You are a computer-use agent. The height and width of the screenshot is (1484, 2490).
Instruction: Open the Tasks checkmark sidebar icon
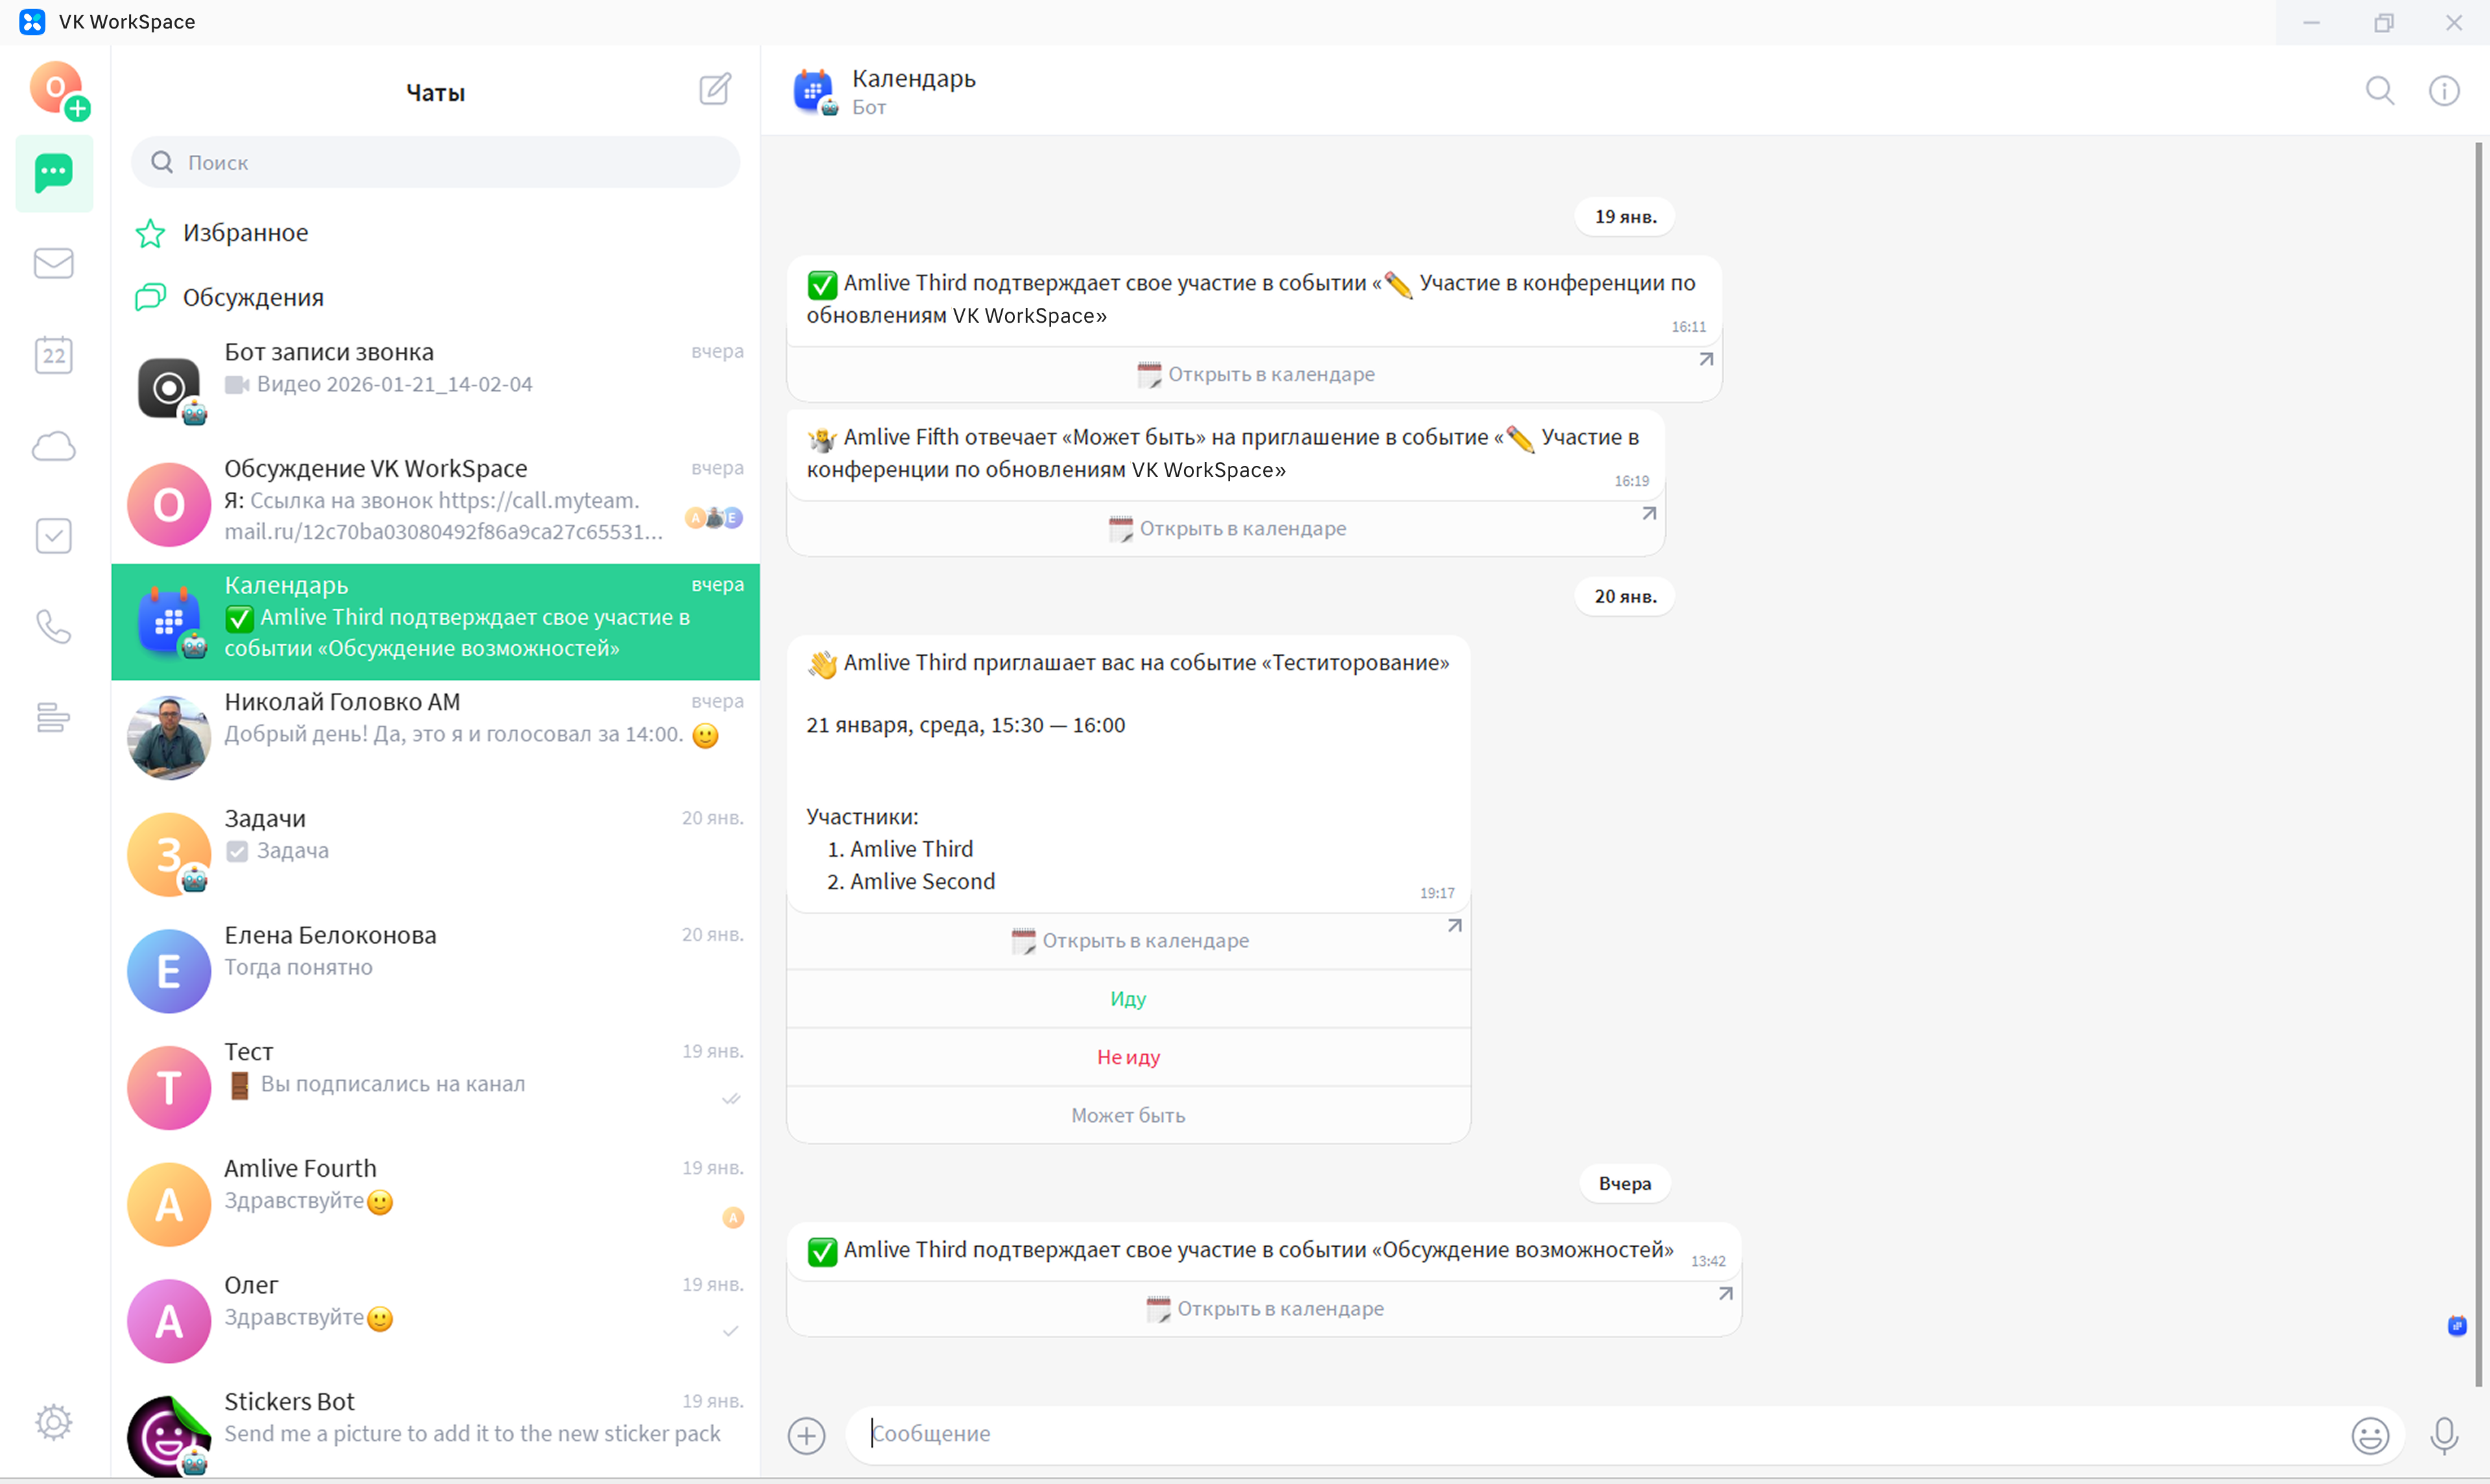click(54, 536)
